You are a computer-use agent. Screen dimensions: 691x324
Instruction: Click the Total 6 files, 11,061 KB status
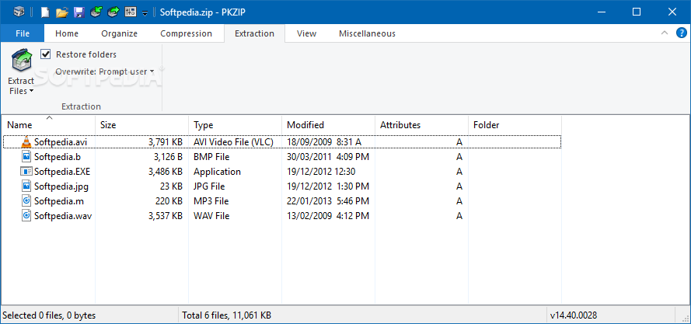click(226, 315)
